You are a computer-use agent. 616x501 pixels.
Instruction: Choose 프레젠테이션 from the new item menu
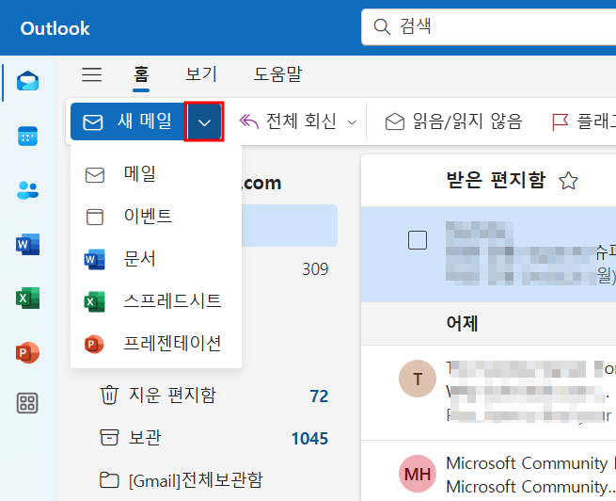click(156, 344)
